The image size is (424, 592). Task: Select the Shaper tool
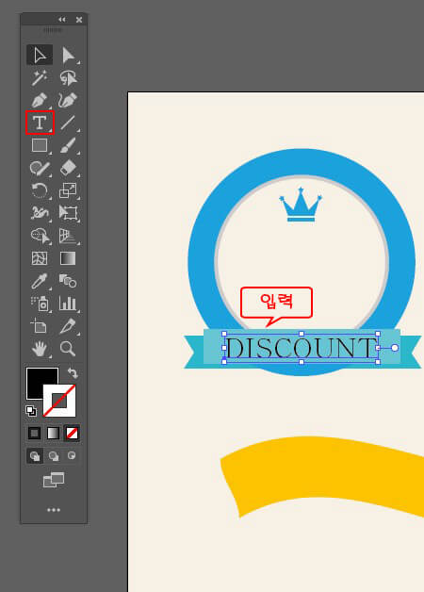click(40, 168)
